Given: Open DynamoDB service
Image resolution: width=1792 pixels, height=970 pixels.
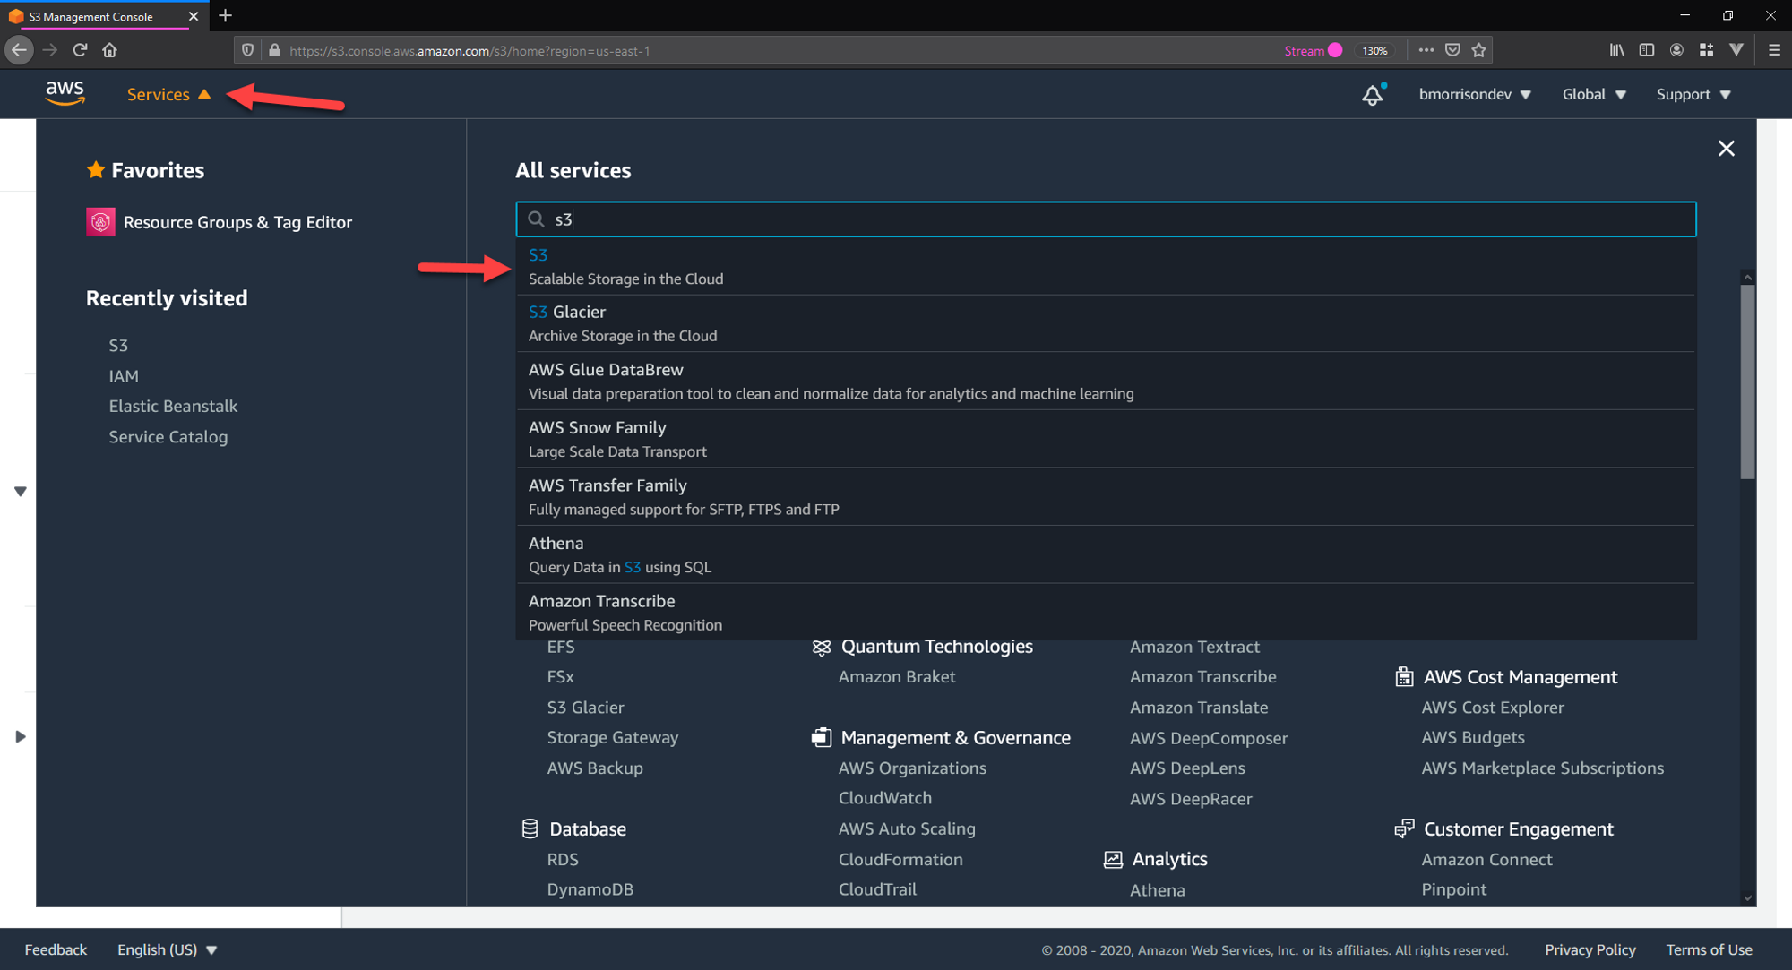Looking at the screenshot, I should (x=590, y=889).
